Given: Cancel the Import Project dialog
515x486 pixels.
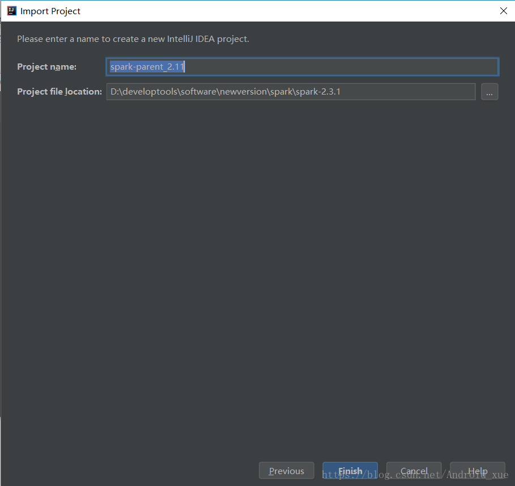Looking at the screenshot, I should coord(414,471).
